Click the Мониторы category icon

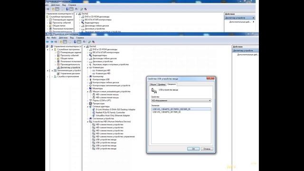point(91,88)
